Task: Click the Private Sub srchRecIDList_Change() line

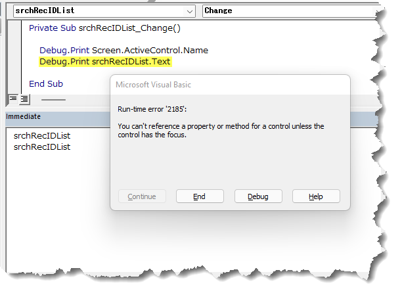Action: (104, 28)
